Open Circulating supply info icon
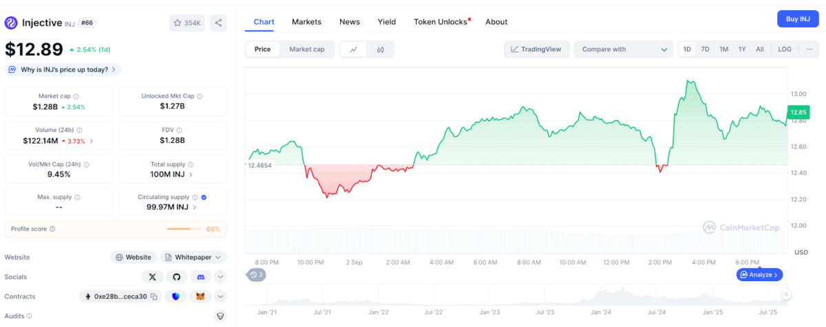 [195, 197]
